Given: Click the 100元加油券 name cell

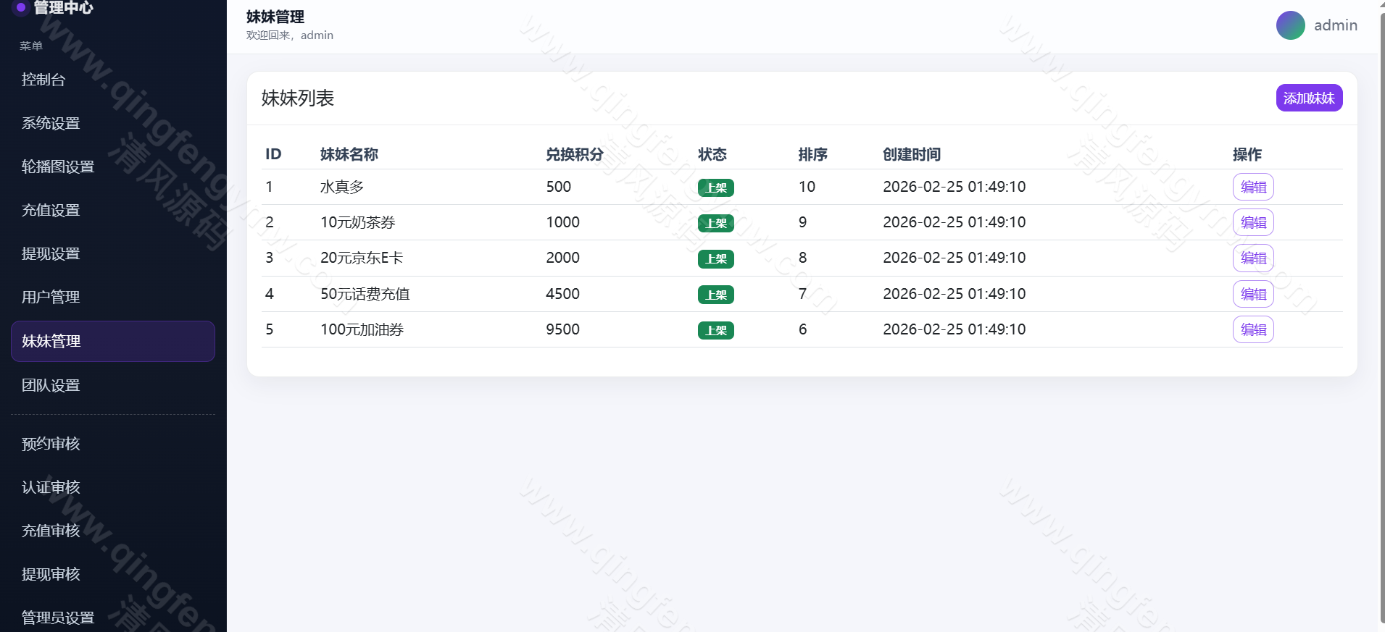Looking at the screenshot, I should click(x=362, y=329).
